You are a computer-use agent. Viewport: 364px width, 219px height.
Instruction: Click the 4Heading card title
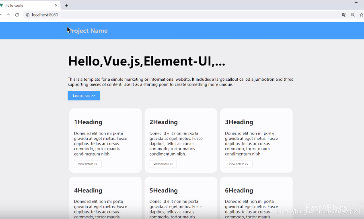point(88,190)
